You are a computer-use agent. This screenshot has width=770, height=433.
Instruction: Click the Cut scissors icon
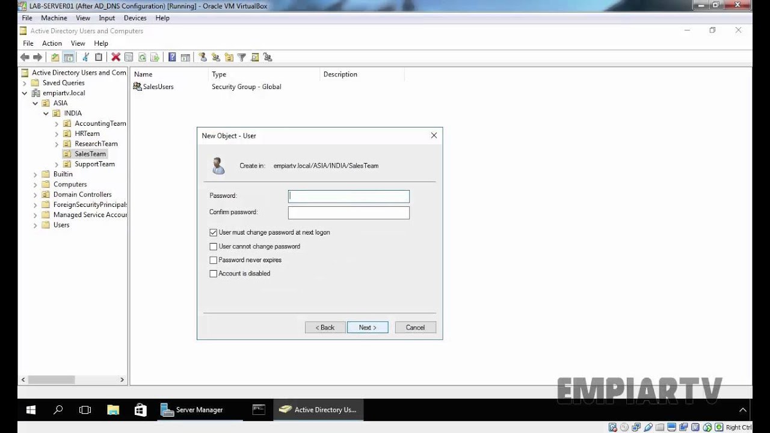tap(85, 57)
